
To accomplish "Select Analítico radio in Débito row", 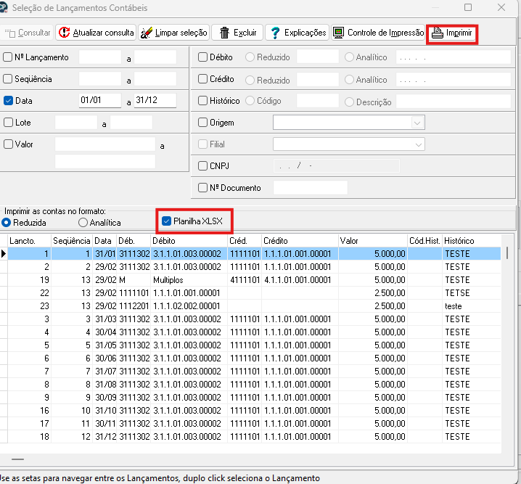I will pos(349,57).
